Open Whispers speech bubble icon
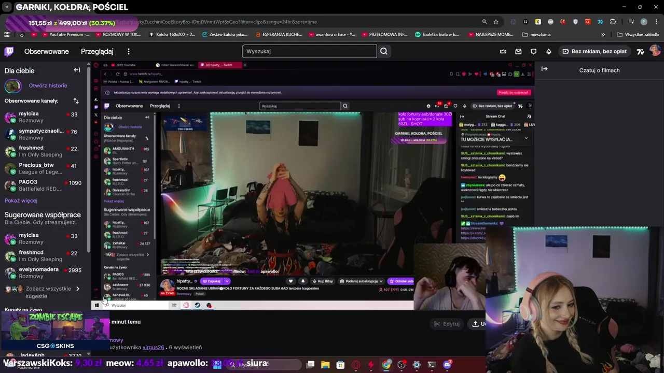This screenshot has width=664, height=373. click(533, 51)
